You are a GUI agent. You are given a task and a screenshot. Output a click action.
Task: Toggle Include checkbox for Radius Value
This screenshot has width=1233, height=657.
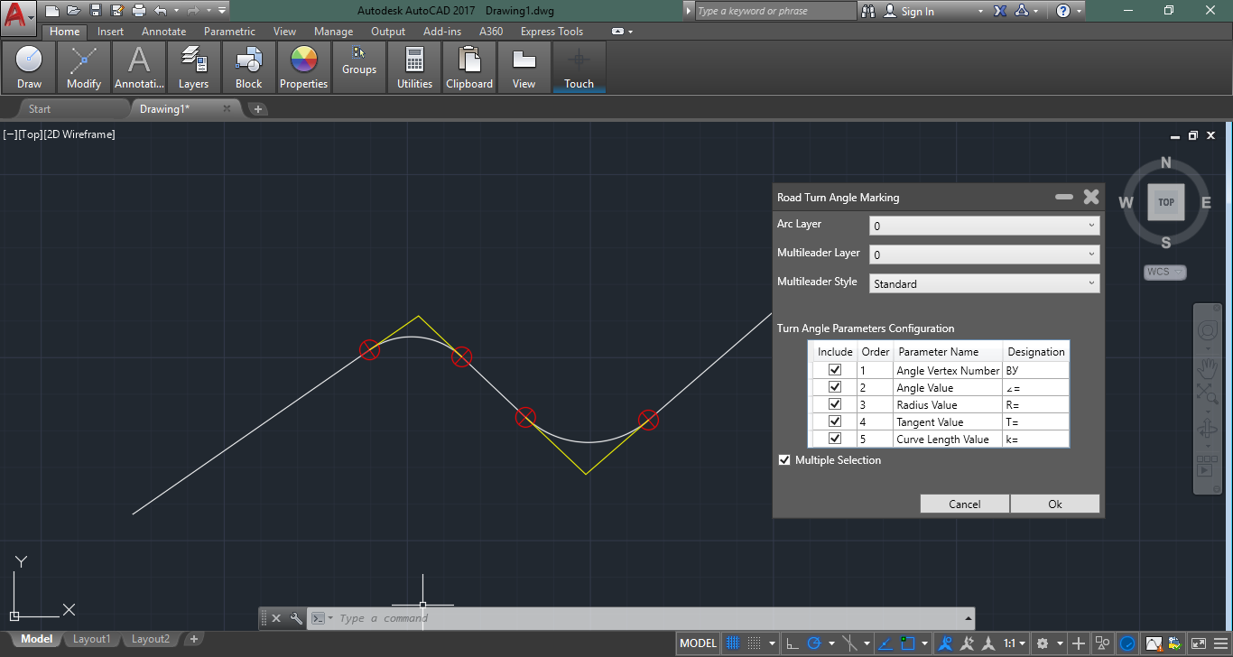(x=835, y=404)
